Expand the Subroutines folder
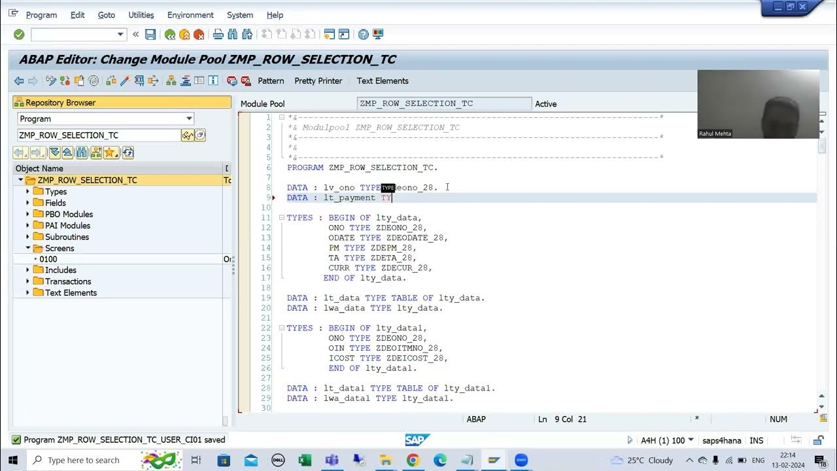The height and width of the screenshot is (471, 837). click(28, 237)
